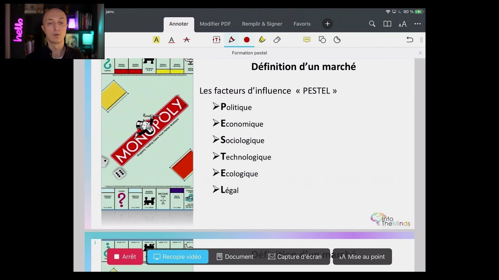Click the toolbar drag handle
Image resolution: width=499 pixels, height=280 pixels.
pos(421,40)
